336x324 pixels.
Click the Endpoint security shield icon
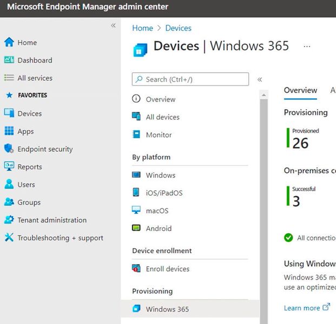9,148
